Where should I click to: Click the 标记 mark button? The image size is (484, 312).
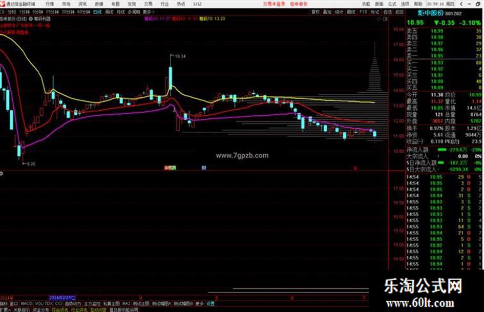click(x=375, y=12)
